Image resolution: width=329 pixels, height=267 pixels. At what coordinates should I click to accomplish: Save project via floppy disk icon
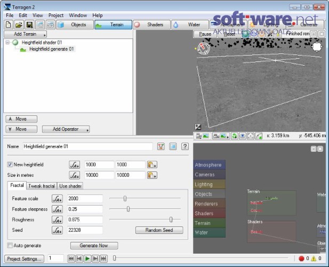click(x=29, y=25)
